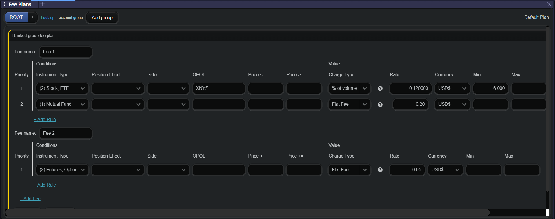This screenshot has height=219, width=555.
Task: Click help icon on Mutual Fund rule row
Action: click(x=380, y=105)
